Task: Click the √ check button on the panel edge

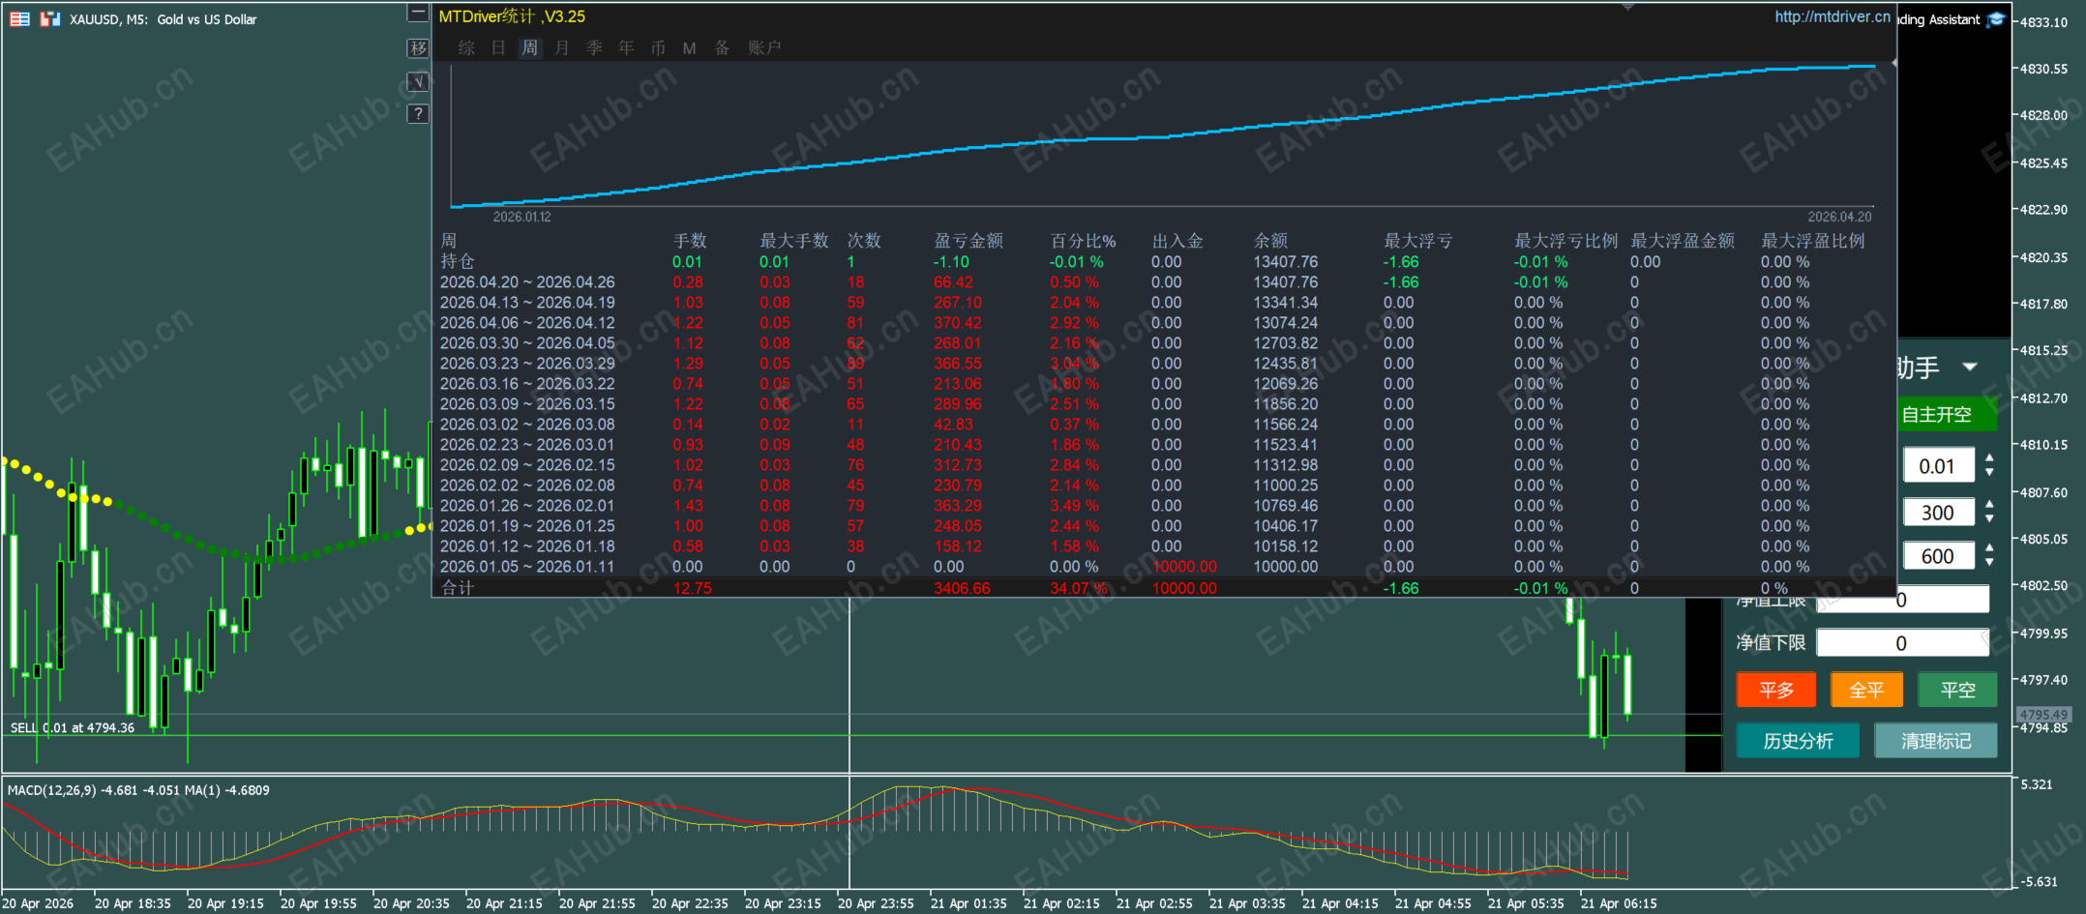Action: (x=418, y=81)
